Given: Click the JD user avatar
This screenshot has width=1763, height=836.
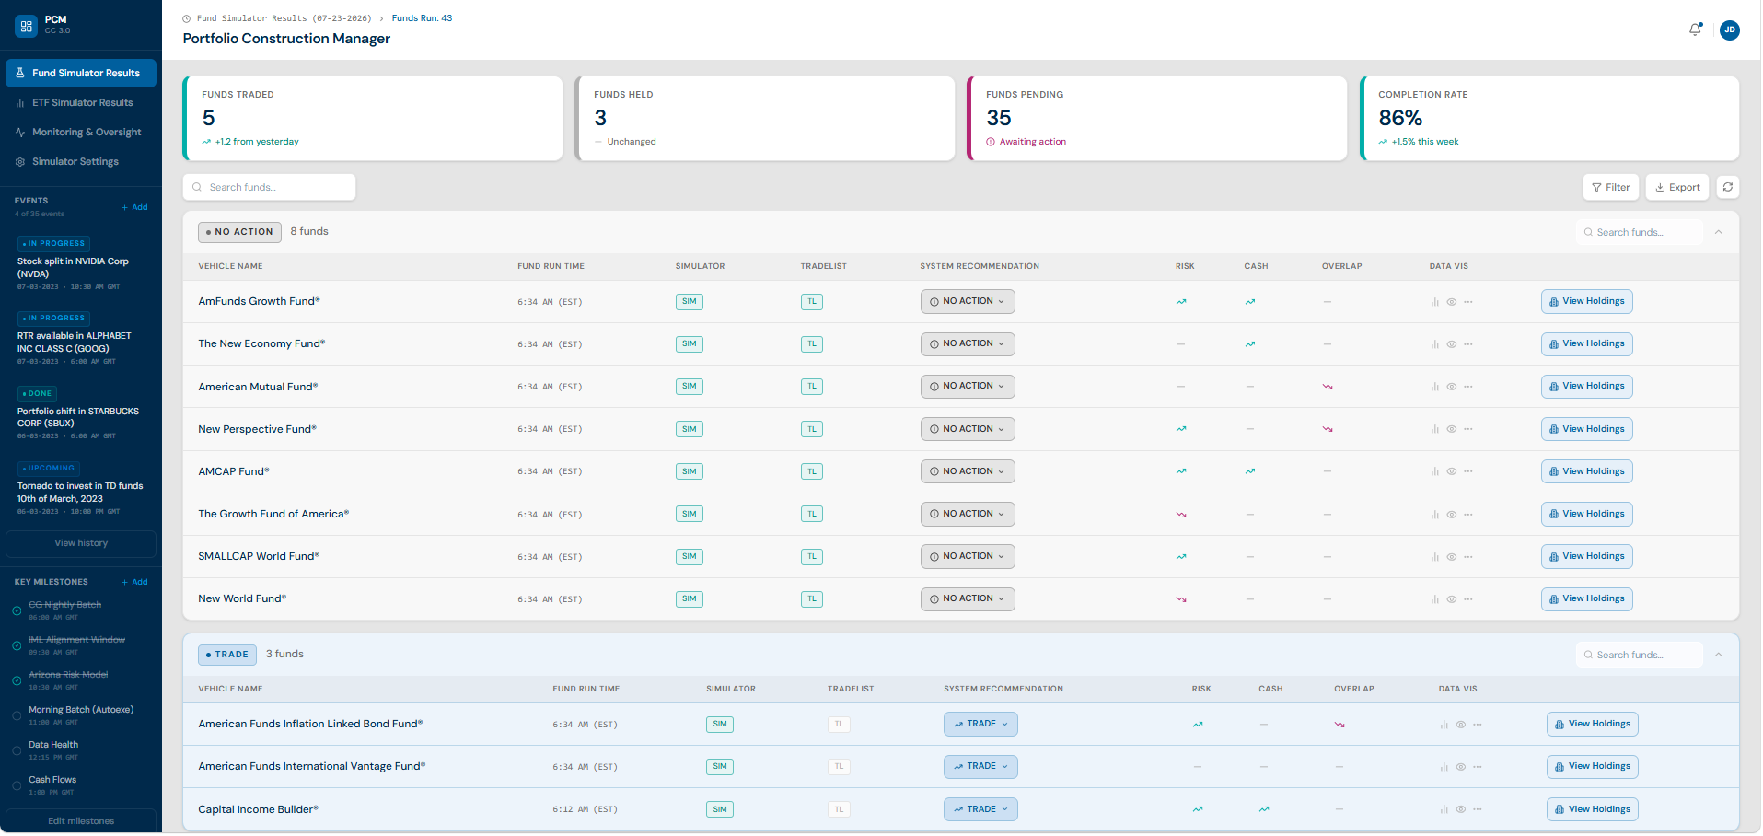Looking at the screenshot, I should [1730, 29].
